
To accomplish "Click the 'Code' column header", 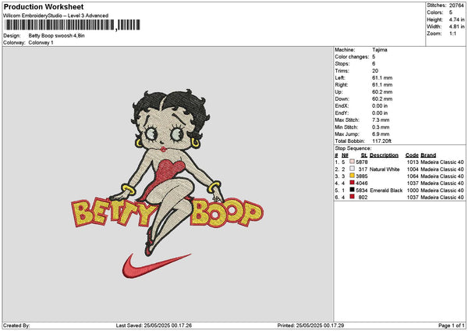I will click(412, 155).
